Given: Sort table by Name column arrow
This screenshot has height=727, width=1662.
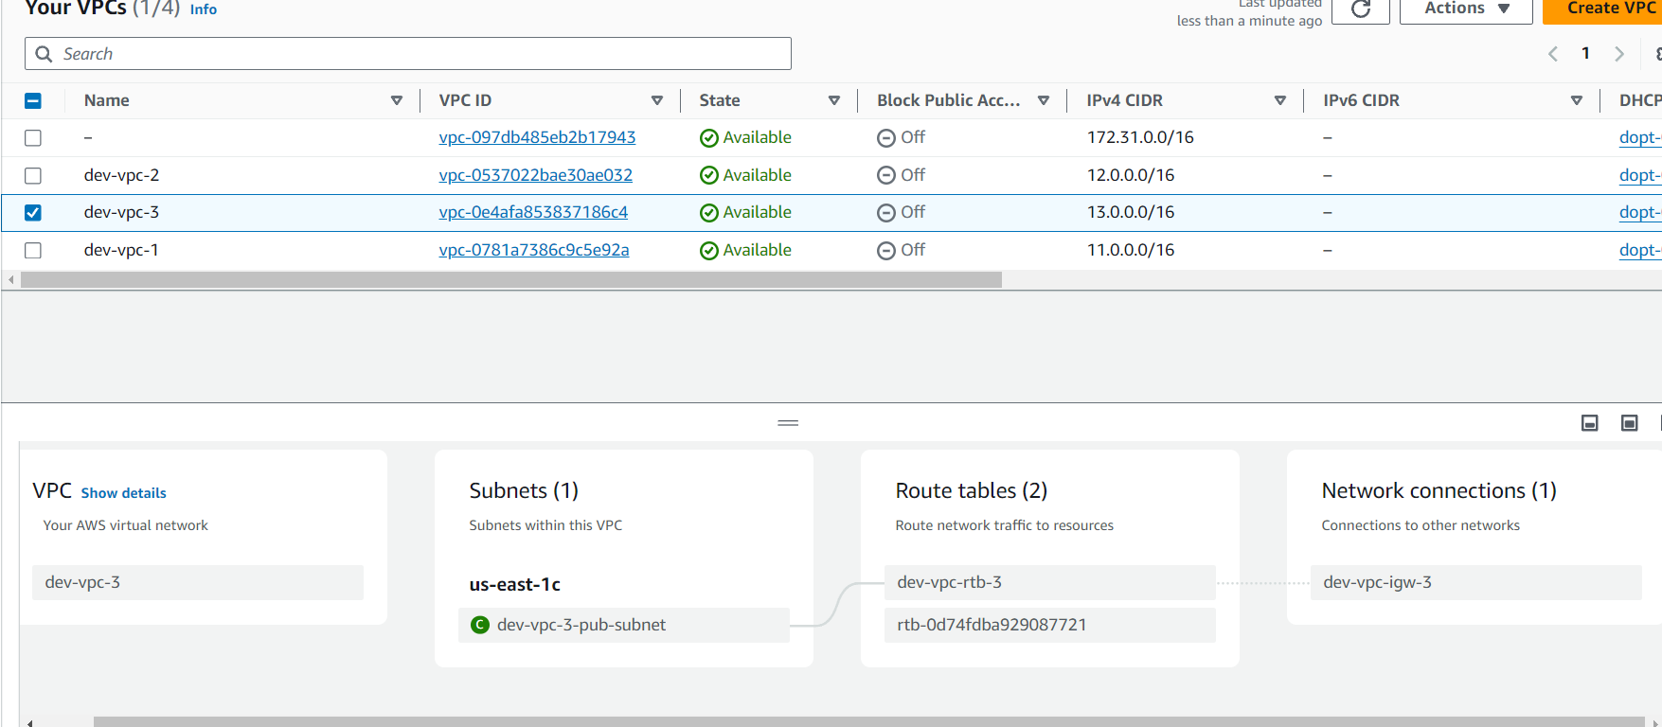Looking at the screenshot, I should [397, 100].
